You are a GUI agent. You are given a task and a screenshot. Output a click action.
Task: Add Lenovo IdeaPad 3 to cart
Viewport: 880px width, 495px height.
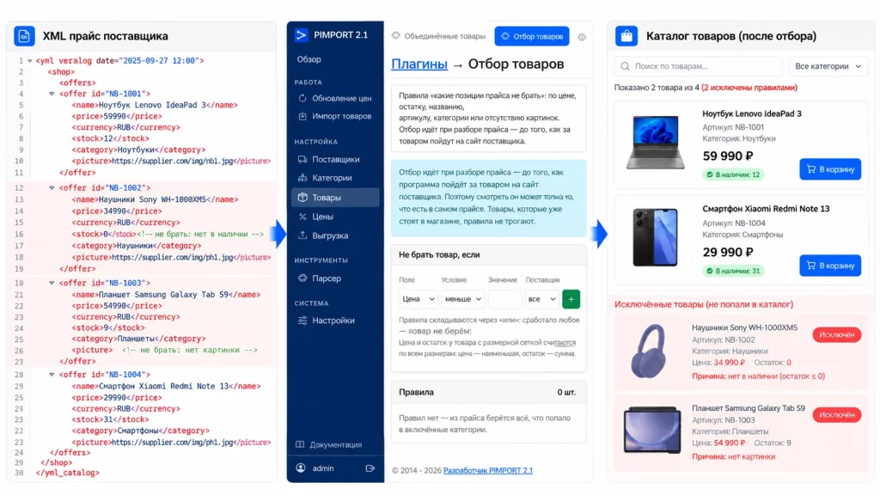click(x=830, y=169)
